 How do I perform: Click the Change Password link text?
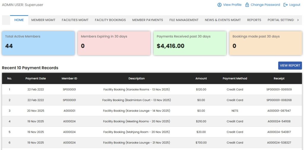pyautogui.click(x=265, y=5)
